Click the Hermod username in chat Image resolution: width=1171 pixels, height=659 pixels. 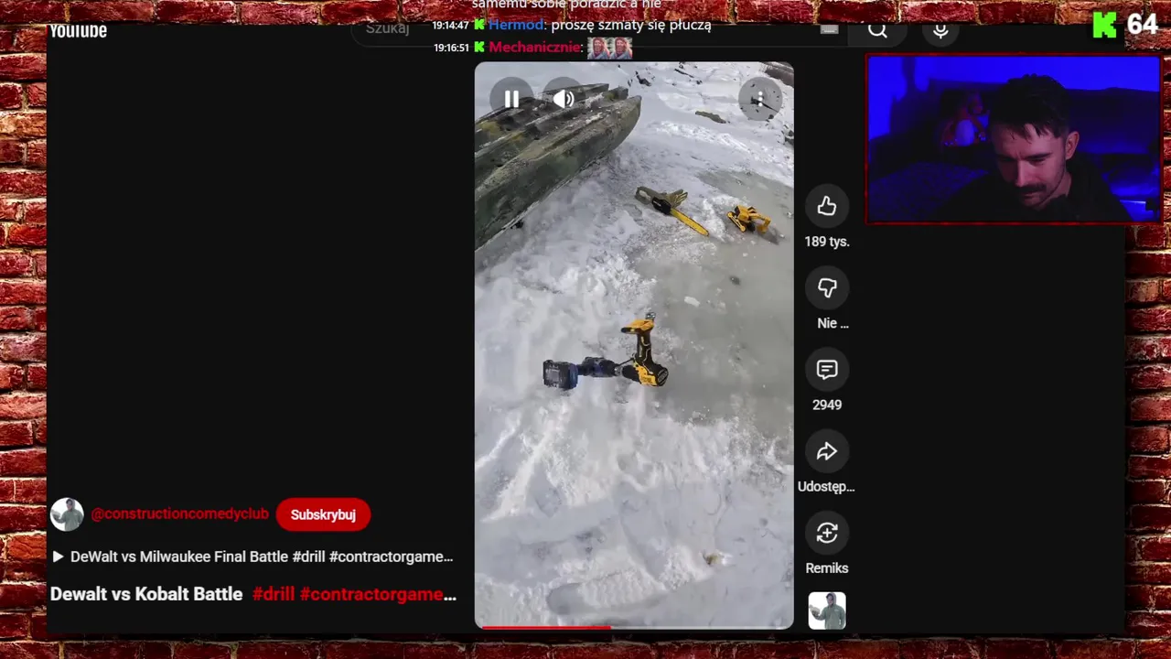click(x=516, y=25)
